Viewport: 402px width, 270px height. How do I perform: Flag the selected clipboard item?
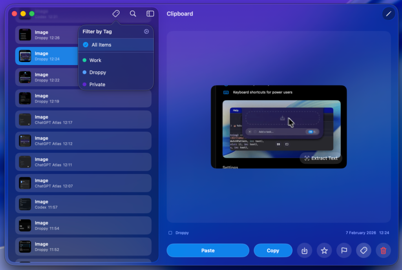(x=344, y=250)
